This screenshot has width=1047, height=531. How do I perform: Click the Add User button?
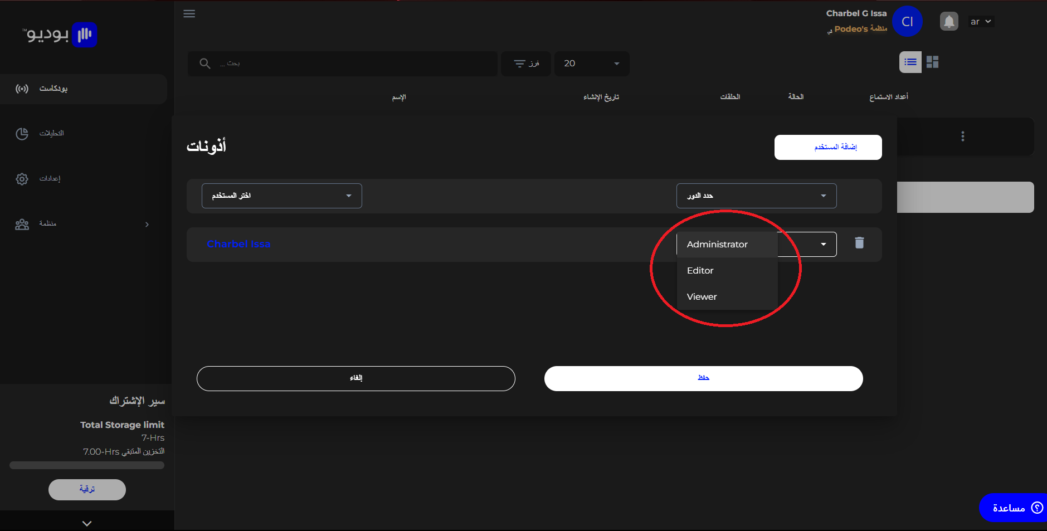[828, 147]
